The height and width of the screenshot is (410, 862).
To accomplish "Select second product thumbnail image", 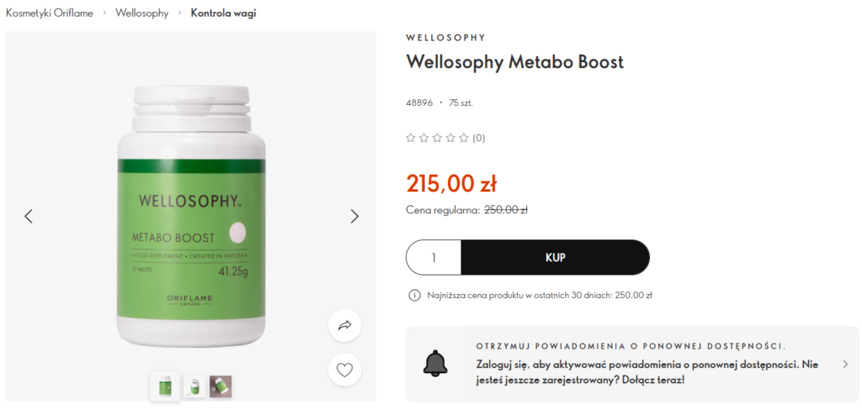I will (194, 386).
